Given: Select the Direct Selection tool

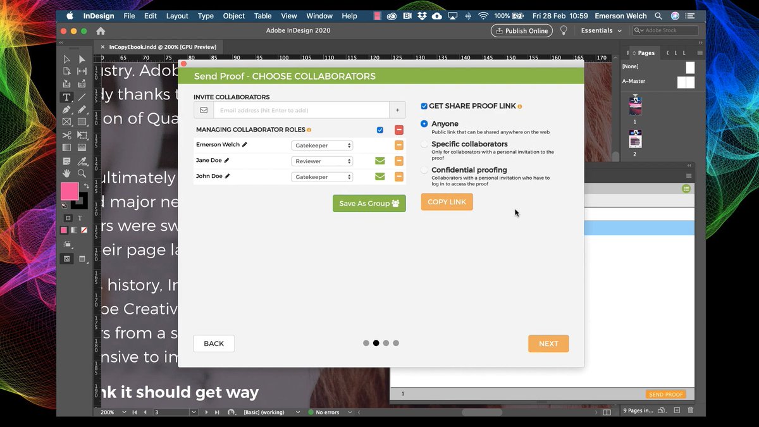Looking at the screenshot, I should pos(82,59).
